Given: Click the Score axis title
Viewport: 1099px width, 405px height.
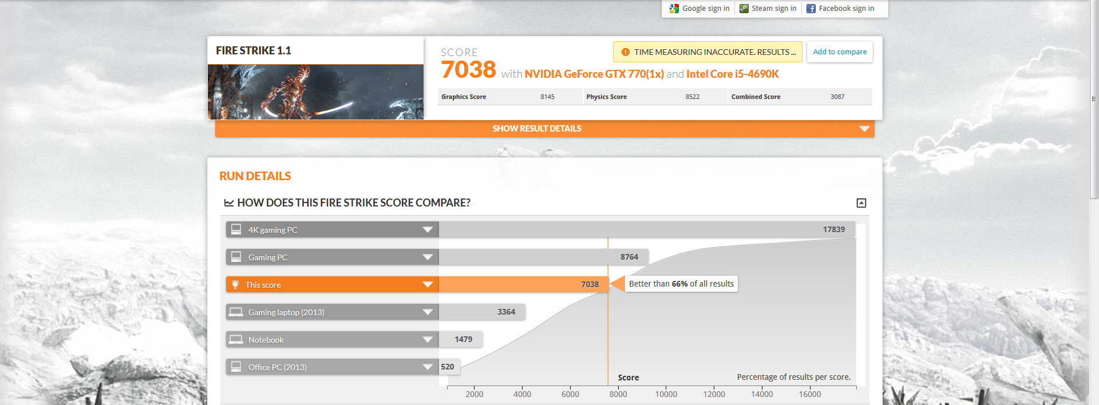Looking at the screenshot, I should [628, 378].
